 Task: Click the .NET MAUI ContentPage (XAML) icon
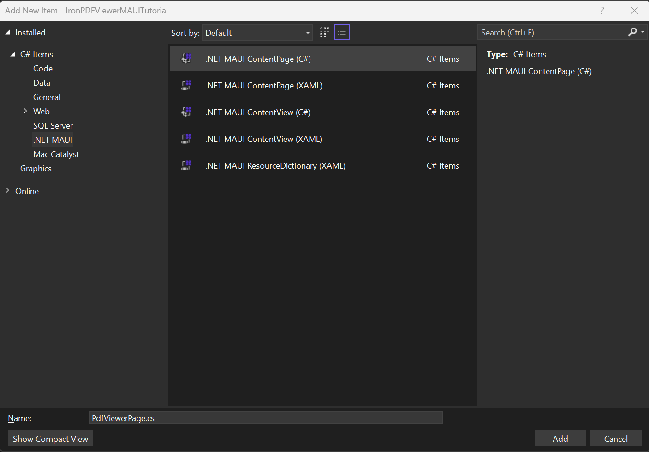tap(186, 85)
